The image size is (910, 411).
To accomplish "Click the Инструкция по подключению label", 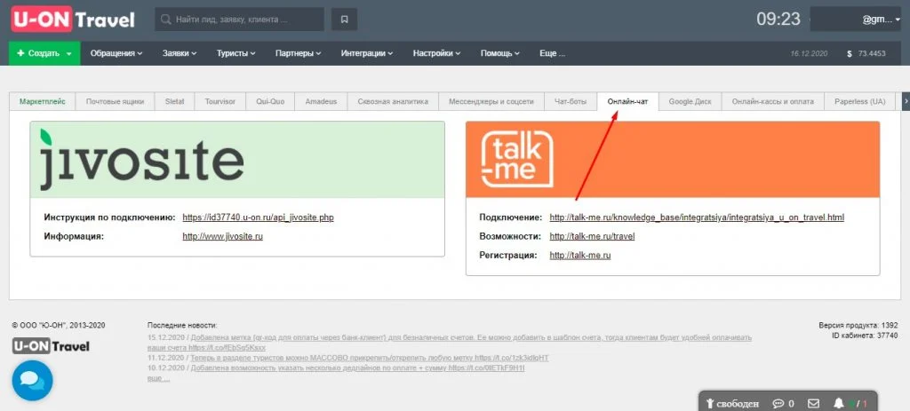I will [109, 218].
